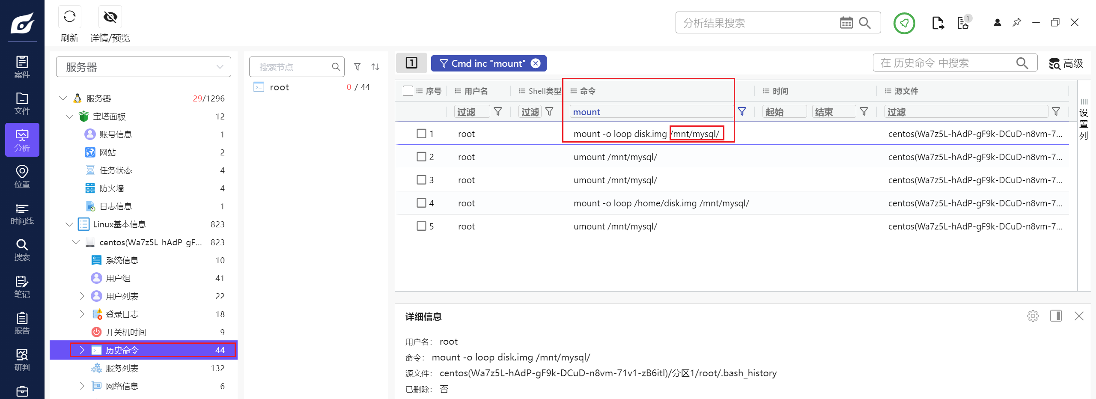Open the 服务器 dropdown selector
The height and width of the screenshot is (399, 1096).
[143, 67]
